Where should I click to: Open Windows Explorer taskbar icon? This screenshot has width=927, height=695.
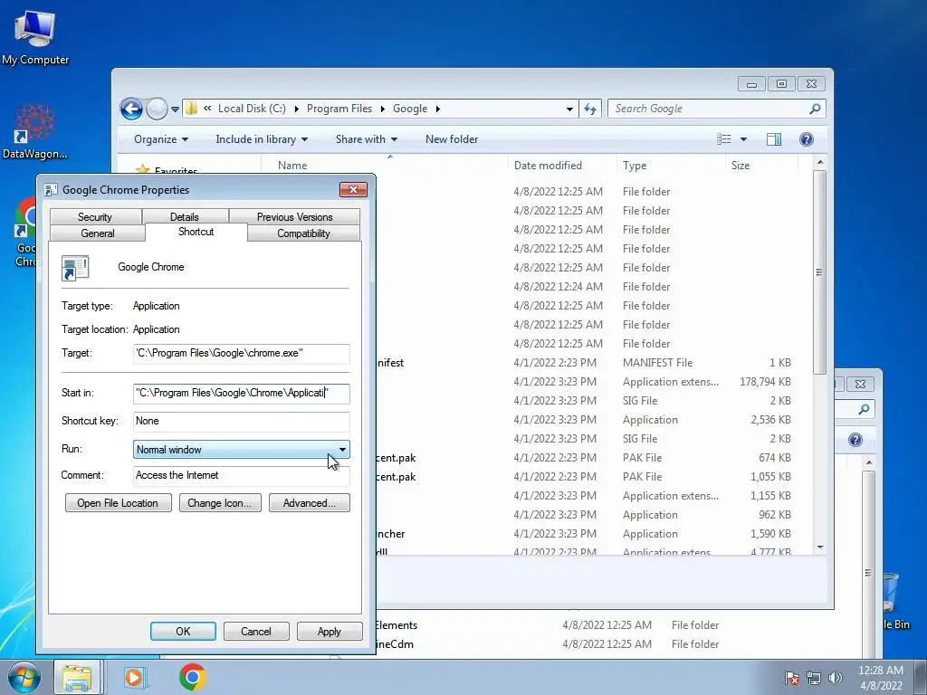(x=78, y=677)
